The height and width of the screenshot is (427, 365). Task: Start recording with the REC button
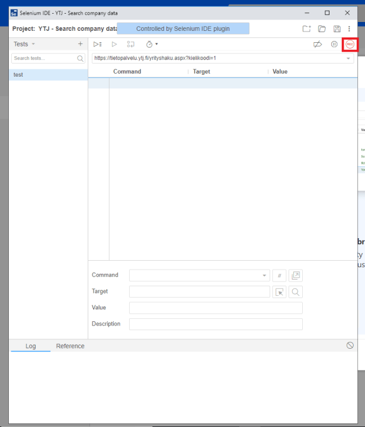(350, 45)
